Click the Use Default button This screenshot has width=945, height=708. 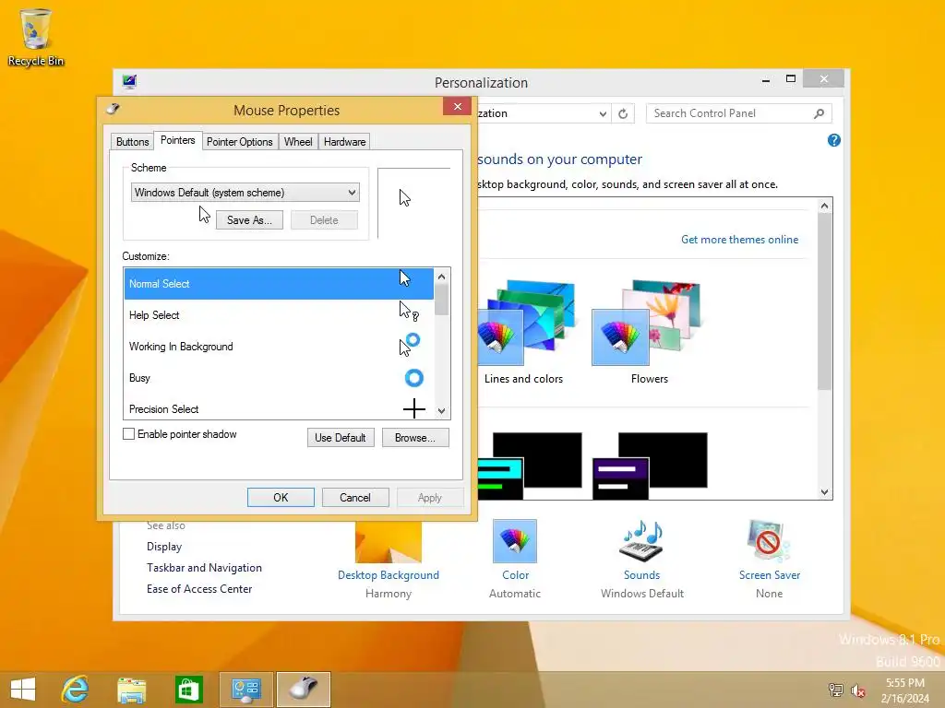[340, 438]
